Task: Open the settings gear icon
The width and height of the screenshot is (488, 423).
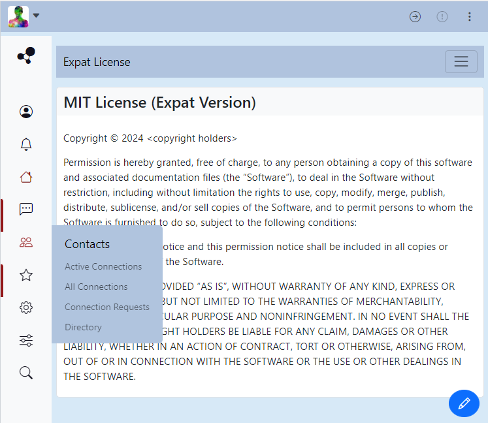Action: point(26,307)
